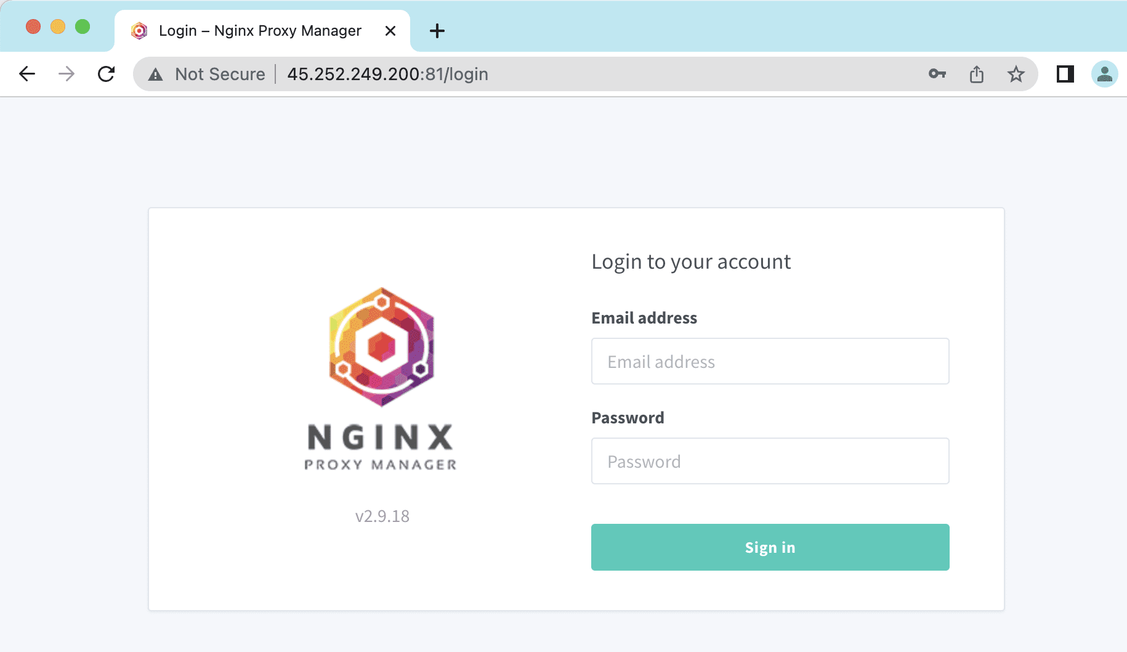Open the browser side panel icon
The image size is (1127, 652).
coord(1065,74)
